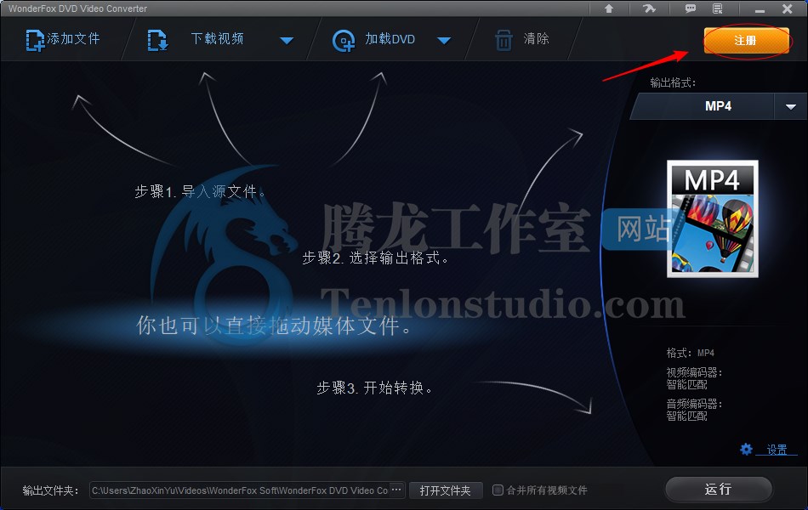Image resolution: width=808 pixels, height=510 pixels.
Task: Click the 运行 run button
Action: (719, 489)
